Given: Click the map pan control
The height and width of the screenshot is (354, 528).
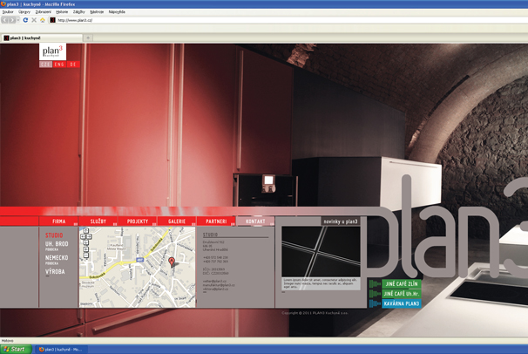Looking at the screenshot, I should tap(85, 236).
